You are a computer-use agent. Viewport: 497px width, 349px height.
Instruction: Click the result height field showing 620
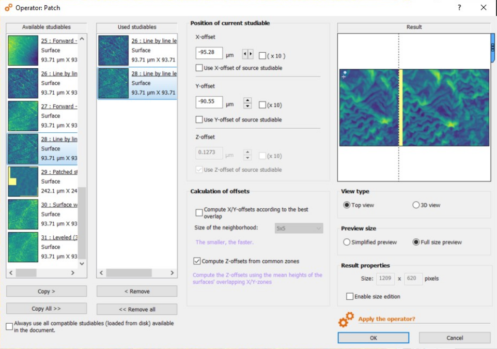point(413,279)
